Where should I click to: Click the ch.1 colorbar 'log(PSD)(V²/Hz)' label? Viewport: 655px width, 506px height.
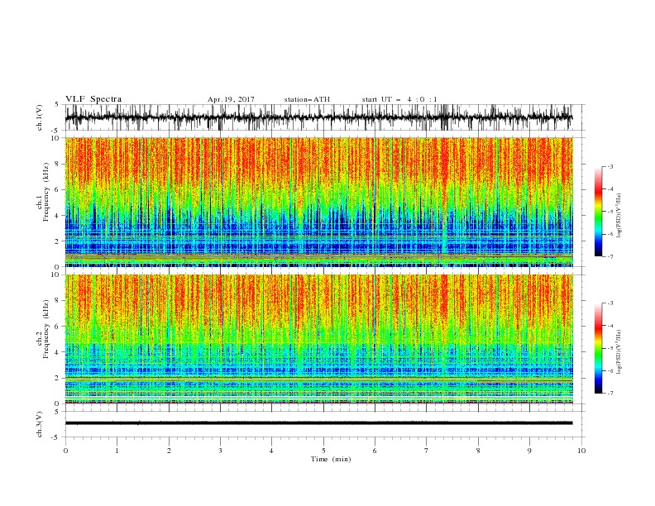[x=619, y=216]
